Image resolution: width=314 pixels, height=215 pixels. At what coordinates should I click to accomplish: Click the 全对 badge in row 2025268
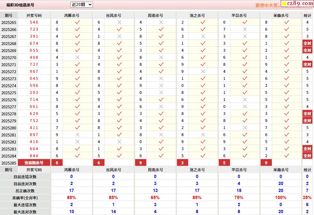307,43
